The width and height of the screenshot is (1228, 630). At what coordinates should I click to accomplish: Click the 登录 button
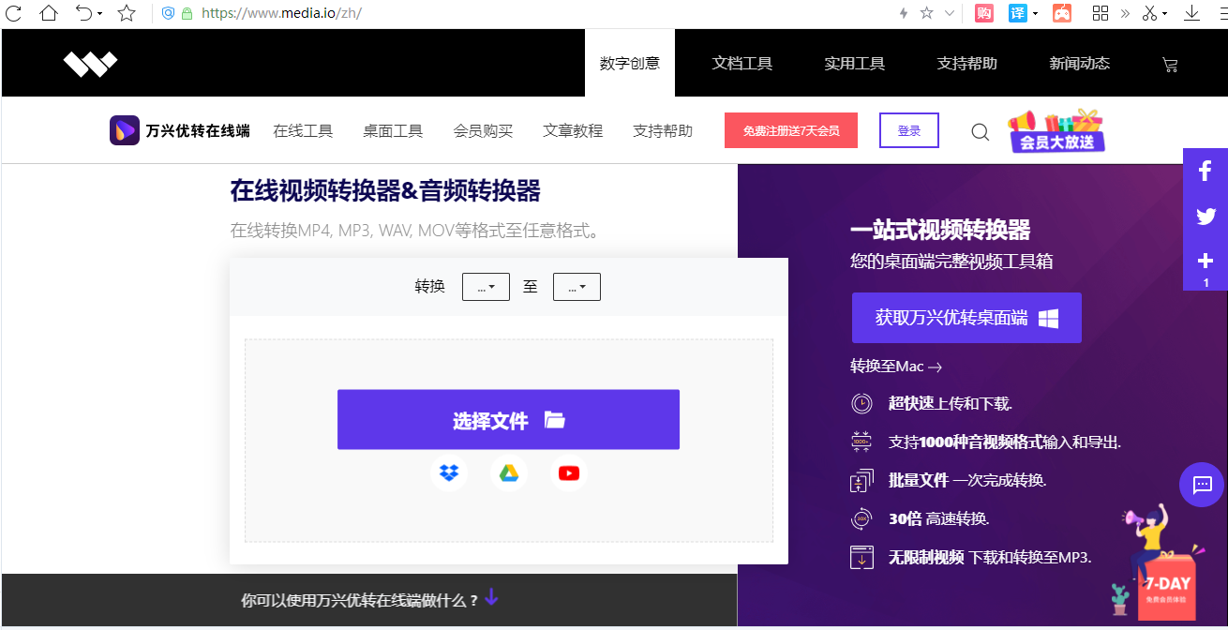pyautogui.click(x=908, y=130)
